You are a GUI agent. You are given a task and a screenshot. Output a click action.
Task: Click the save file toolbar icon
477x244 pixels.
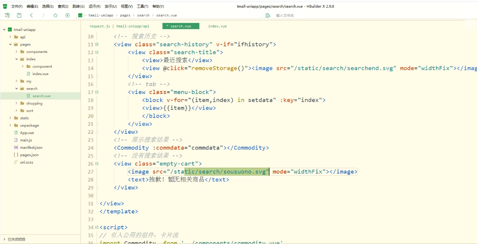[x=19, y=15]
